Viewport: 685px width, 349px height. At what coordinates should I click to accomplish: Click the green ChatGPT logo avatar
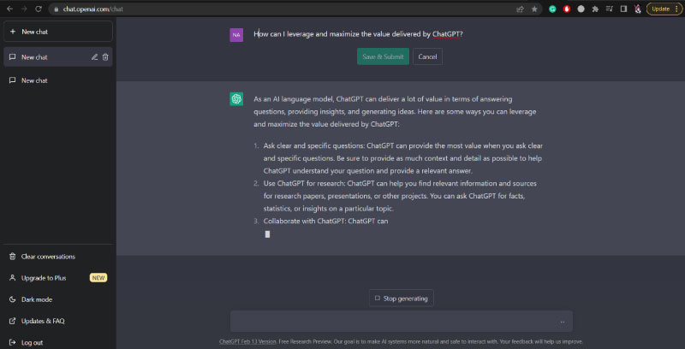[236, 99]
